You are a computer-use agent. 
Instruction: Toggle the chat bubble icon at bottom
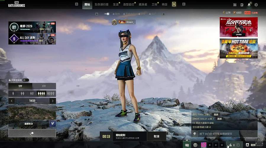tap(187, 145)
